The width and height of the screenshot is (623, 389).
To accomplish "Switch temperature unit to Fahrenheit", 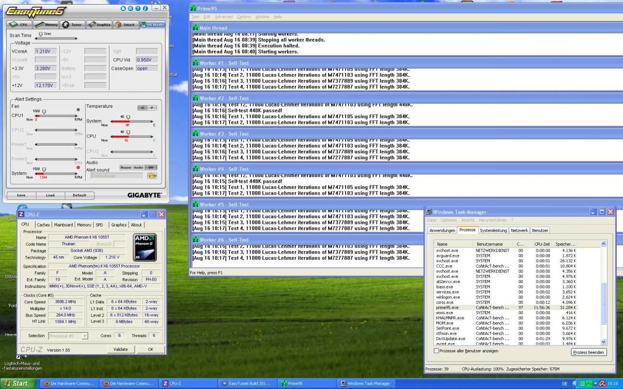I will pyautogui.click(x=152, y=108).
